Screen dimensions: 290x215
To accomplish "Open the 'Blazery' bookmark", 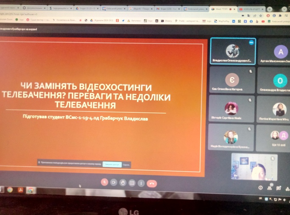I will 166,21.
